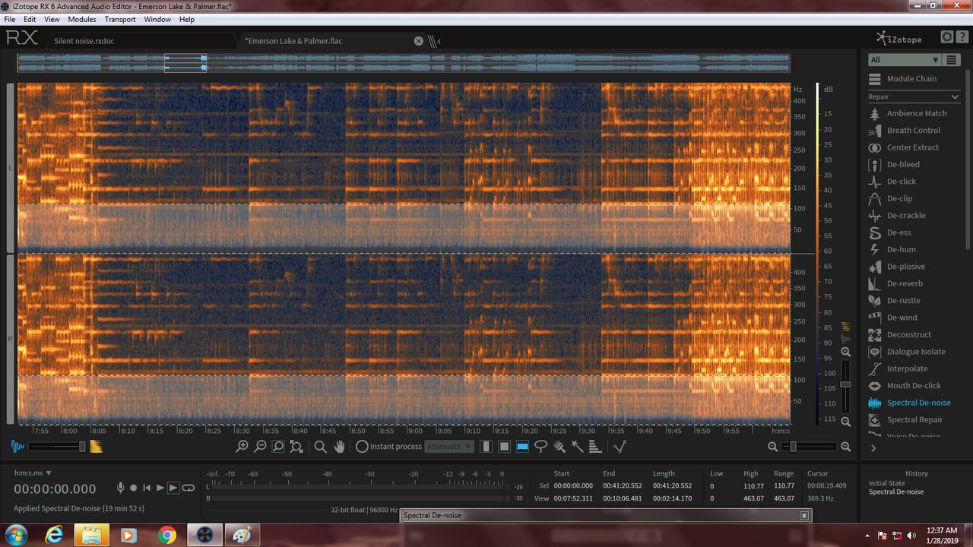
Task: Select the zoom magnifier tool
Action: (321, 447)
